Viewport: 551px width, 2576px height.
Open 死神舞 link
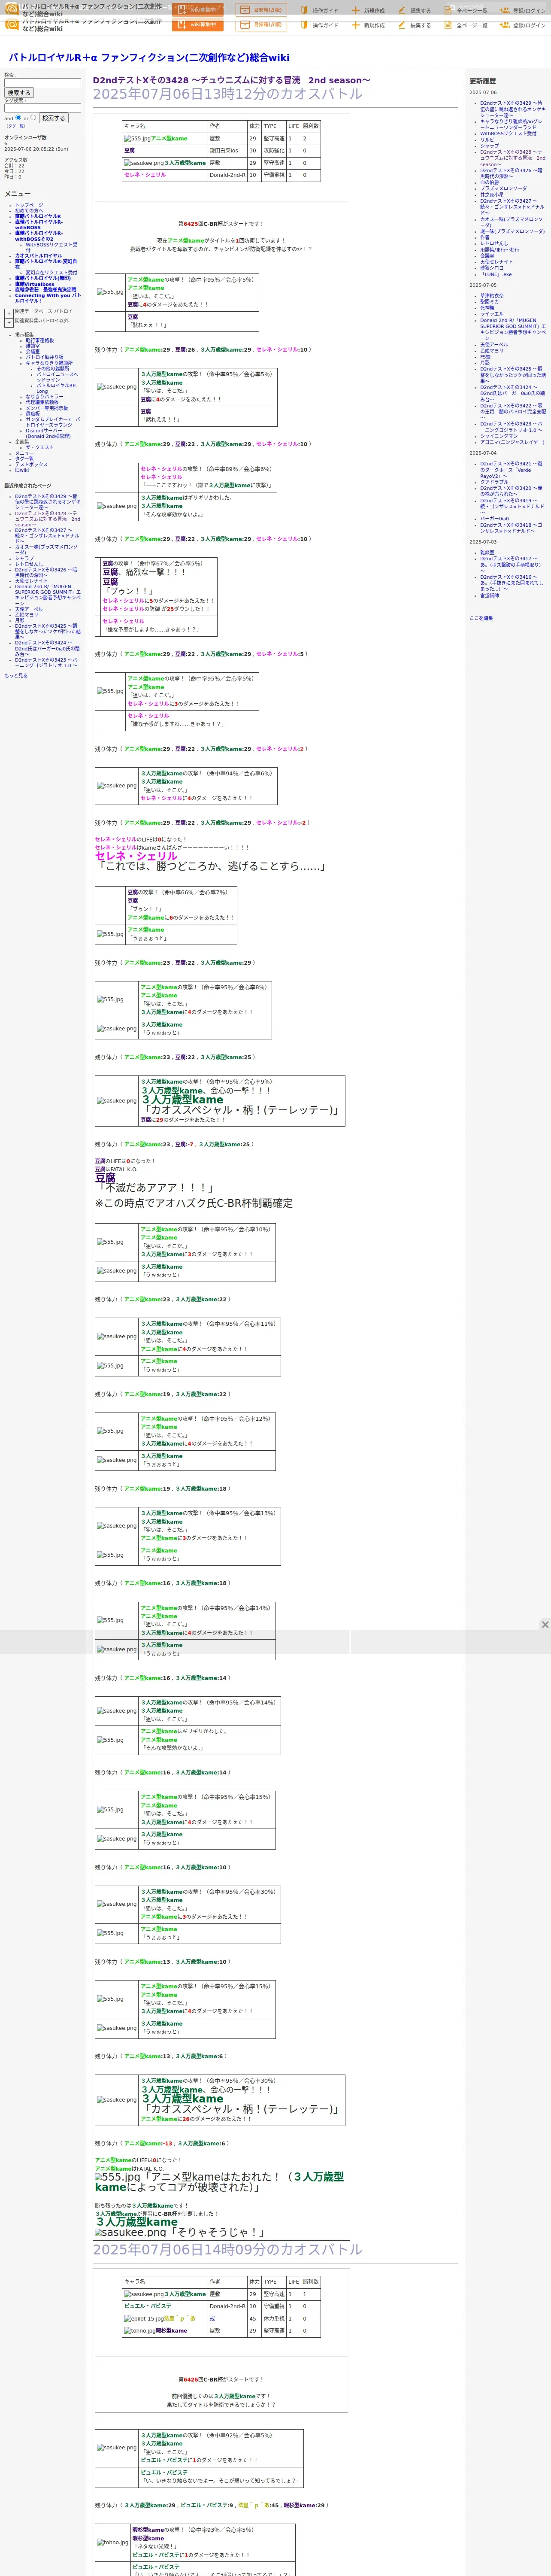click(x=487, y=308)
